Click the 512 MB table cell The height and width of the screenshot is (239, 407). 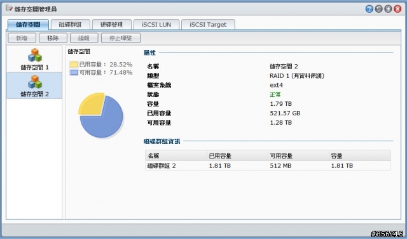(x=280, y=165)
